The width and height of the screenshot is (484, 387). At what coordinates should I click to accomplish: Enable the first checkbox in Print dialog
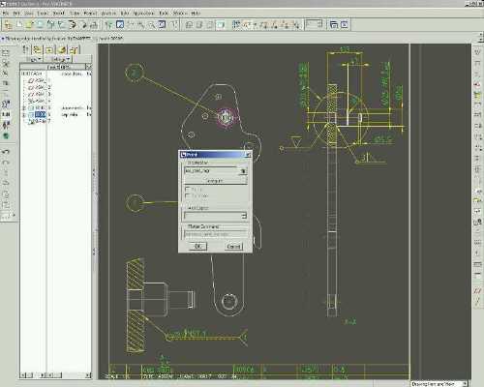(187, 189)
